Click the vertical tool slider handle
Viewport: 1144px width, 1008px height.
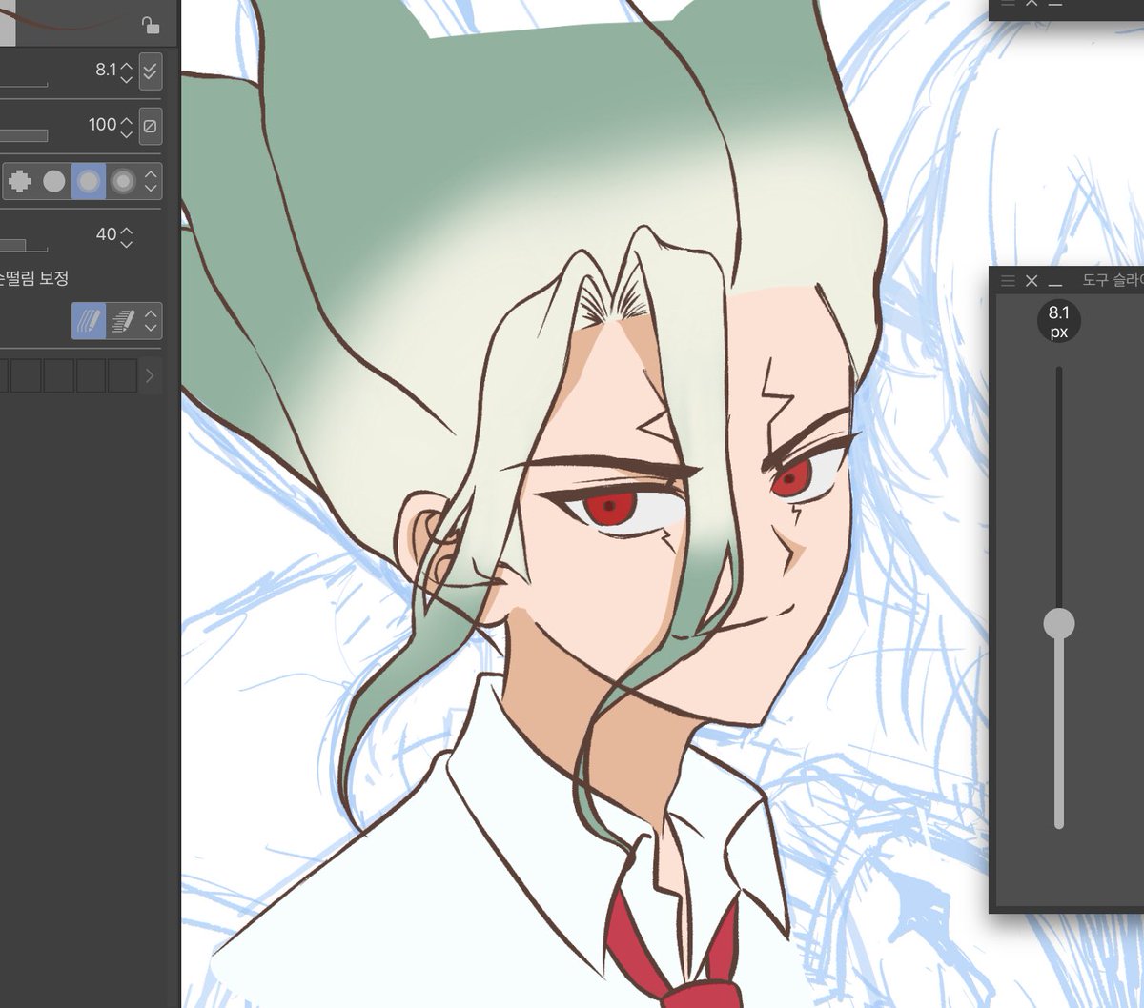click(x=1059, y=624)
